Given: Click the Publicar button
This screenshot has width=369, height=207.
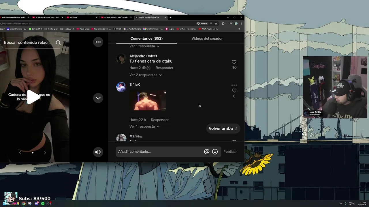Looking at the screenshot, I should pos(230,152).
